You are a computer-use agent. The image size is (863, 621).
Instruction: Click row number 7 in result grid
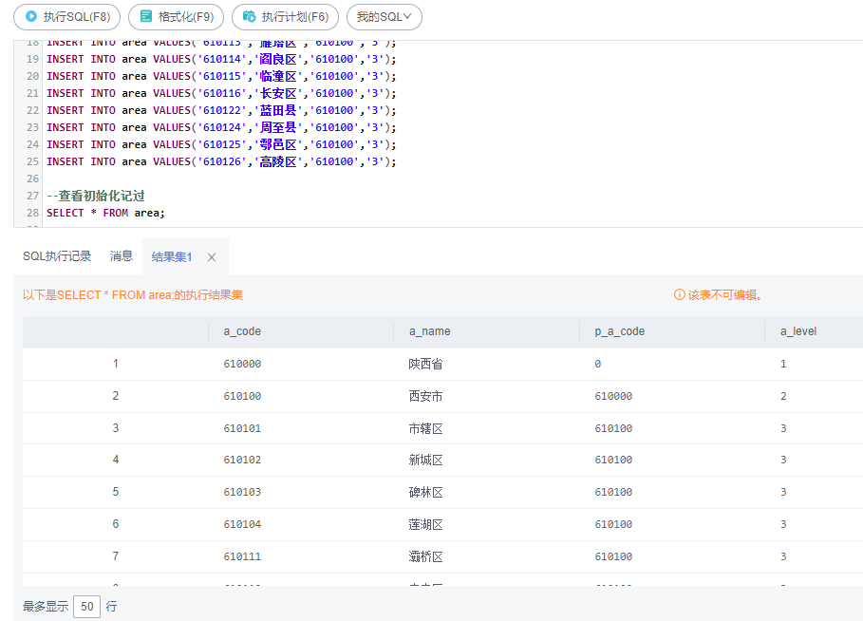116,556
